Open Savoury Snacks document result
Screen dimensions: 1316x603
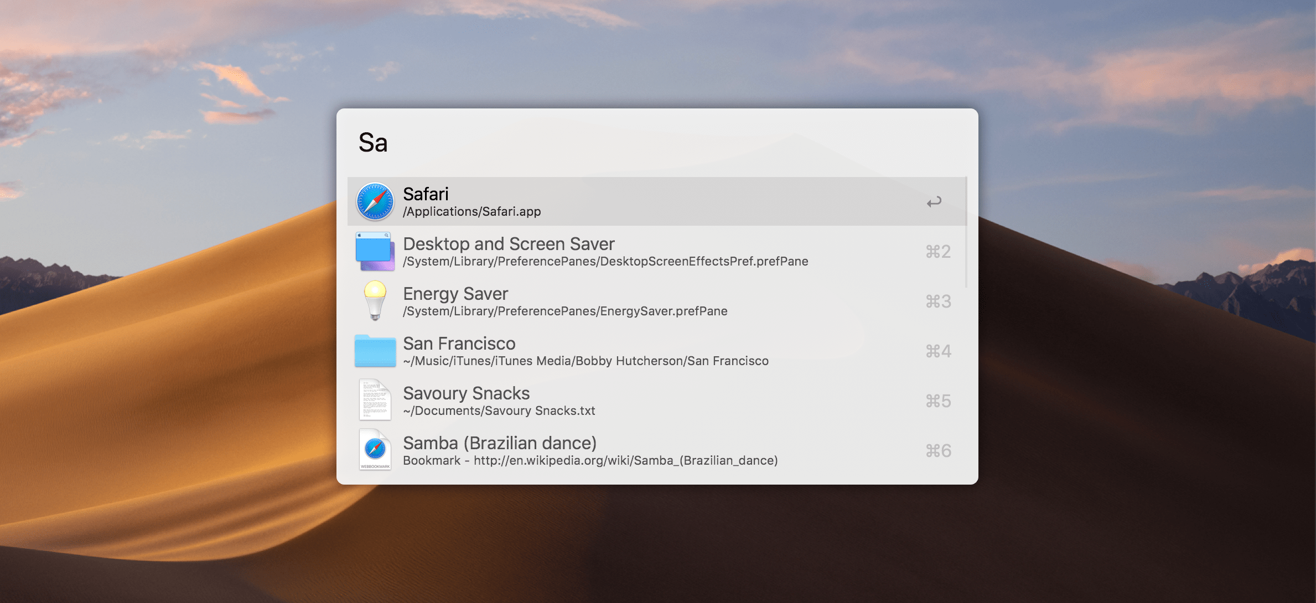(466, 393)
